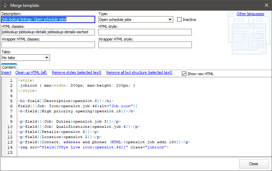
Task: Click the Merge template app icon
Action: pyautogui.click(x=5, y=5)
